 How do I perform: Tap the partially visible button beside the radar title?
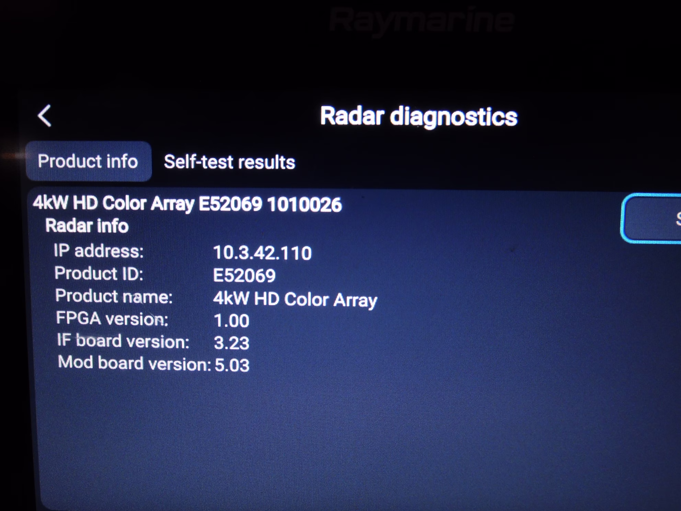(x=651, y=218)
